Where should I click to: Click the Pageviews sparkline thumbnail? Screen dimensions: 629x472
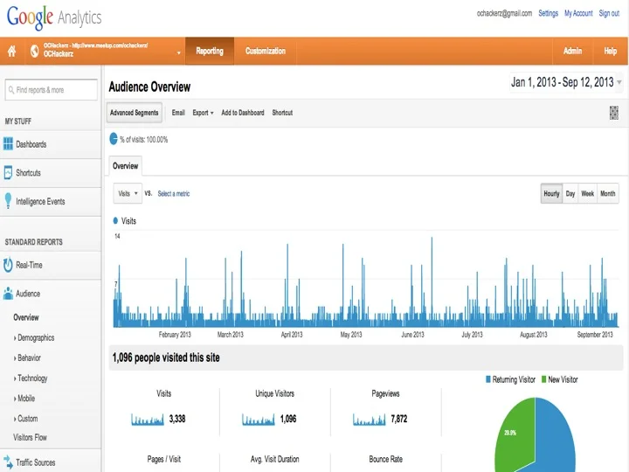369,420
